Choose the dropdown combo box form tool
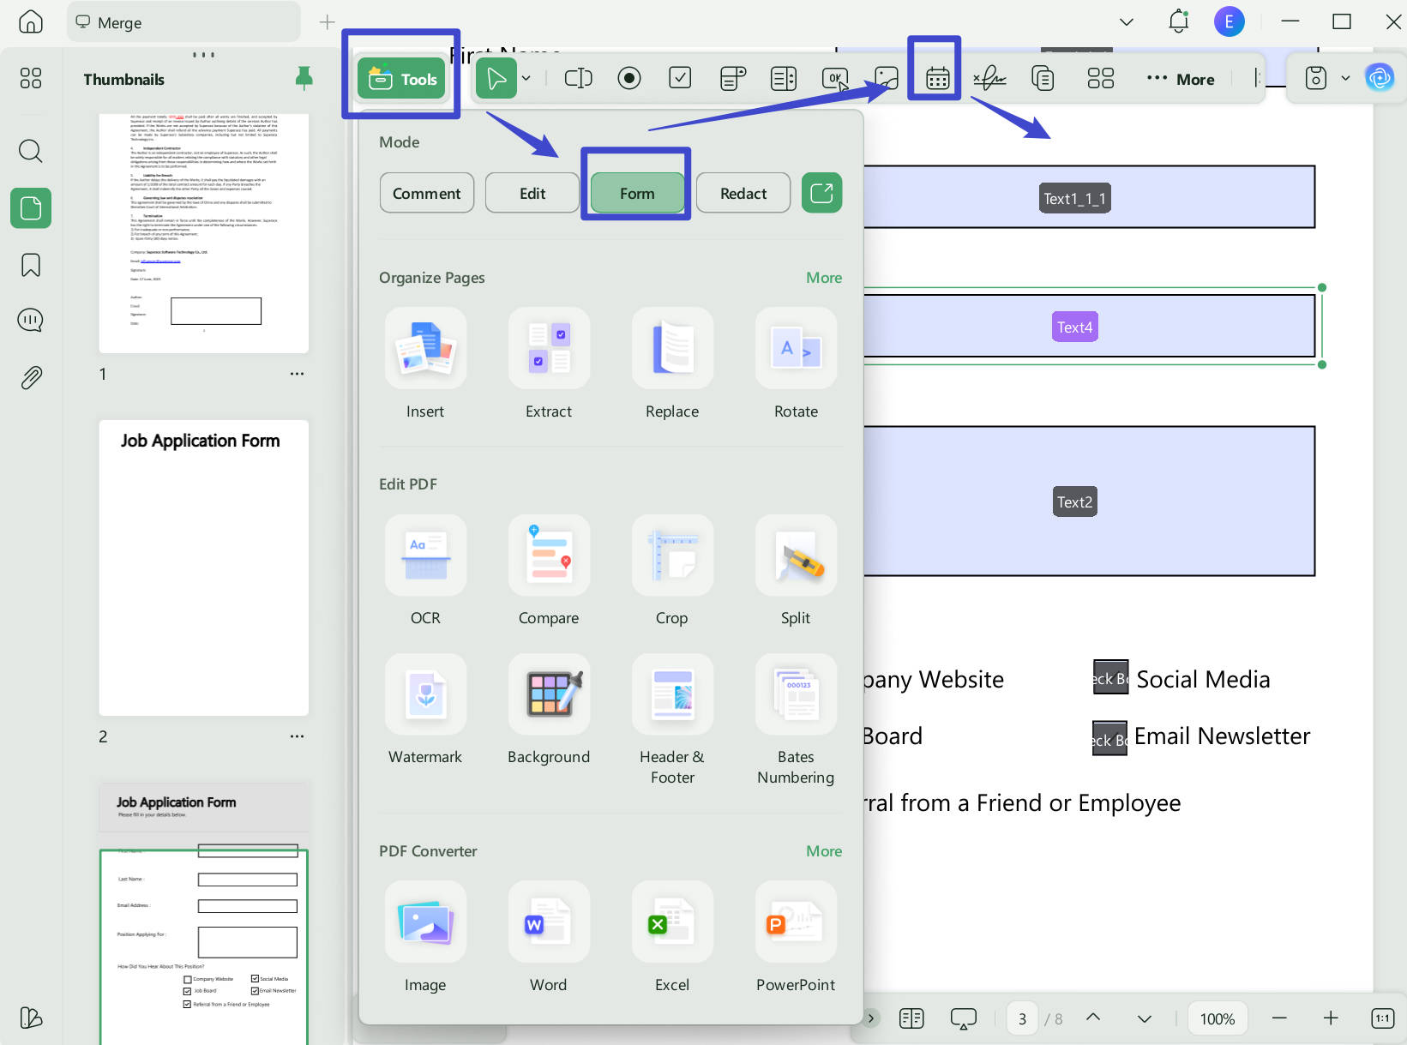 pos(732,79)
